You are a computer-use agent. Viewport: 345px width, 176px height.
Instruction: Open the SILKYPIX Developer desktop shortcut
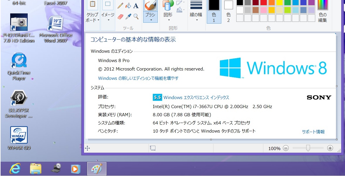click(19, 104)
